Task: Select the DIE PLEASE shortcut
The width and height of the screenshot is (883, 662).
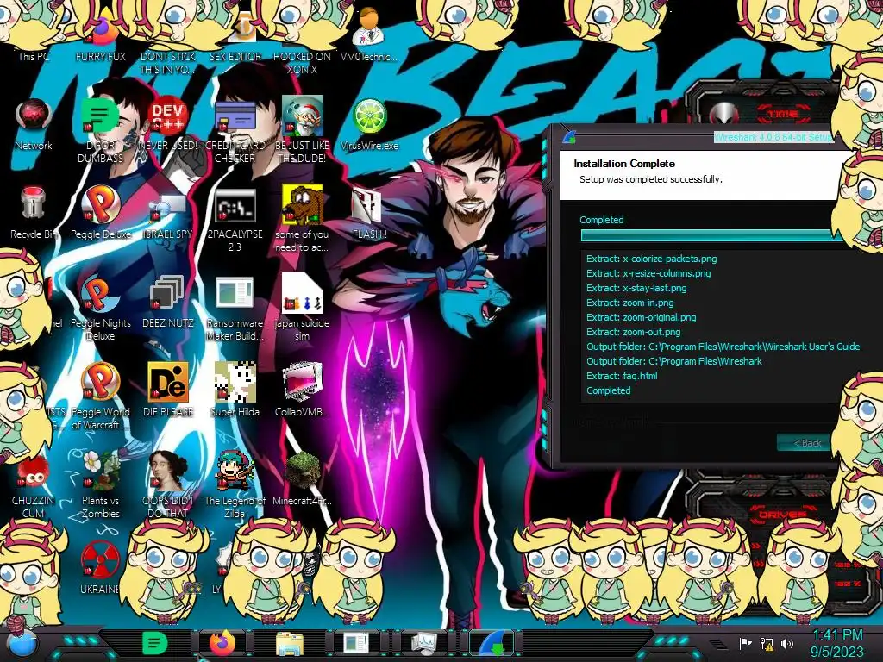Action: tap(168, 390)
